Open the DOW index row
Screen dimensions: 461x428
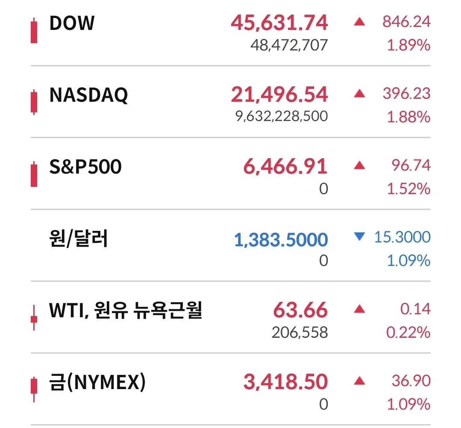coord(231,32)
